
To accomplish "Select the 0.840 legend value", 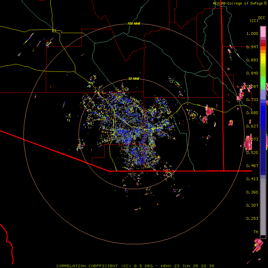I will (252, 73).
